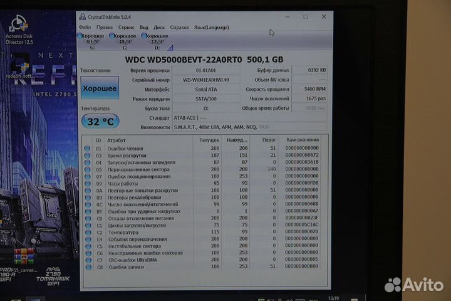Click status icon for Нестабильные сектора
This screenshot has width=451, height=301.
[88, 246]
